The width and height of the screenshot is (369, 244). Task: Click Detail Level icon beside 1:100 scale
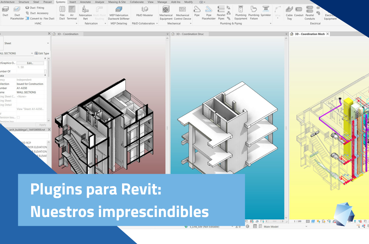coord(308,221)
